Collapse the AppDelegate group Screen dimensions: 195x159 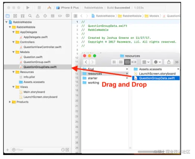[x=13, y=32]
